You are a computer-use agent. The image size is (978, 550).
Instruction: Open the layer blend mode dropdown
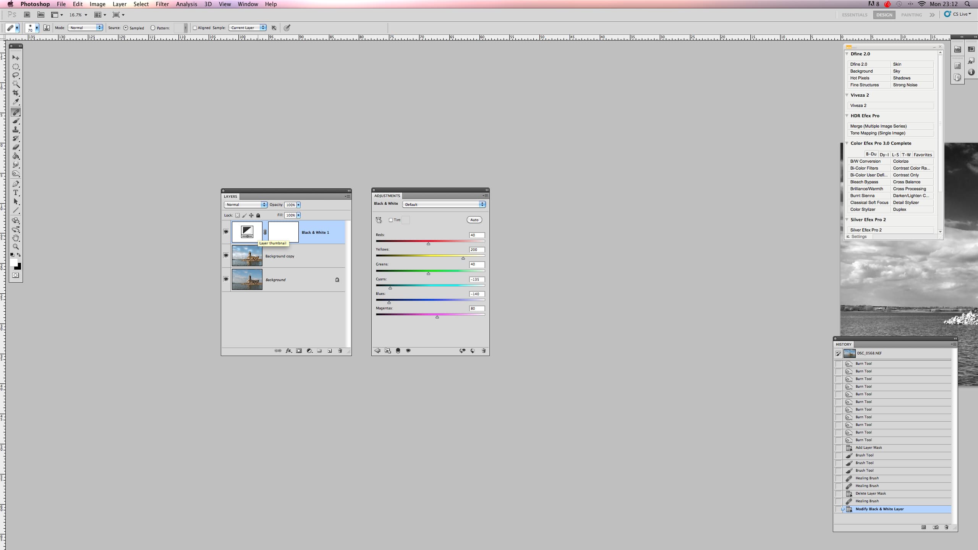pyautogui.click(x=245, y=205)
